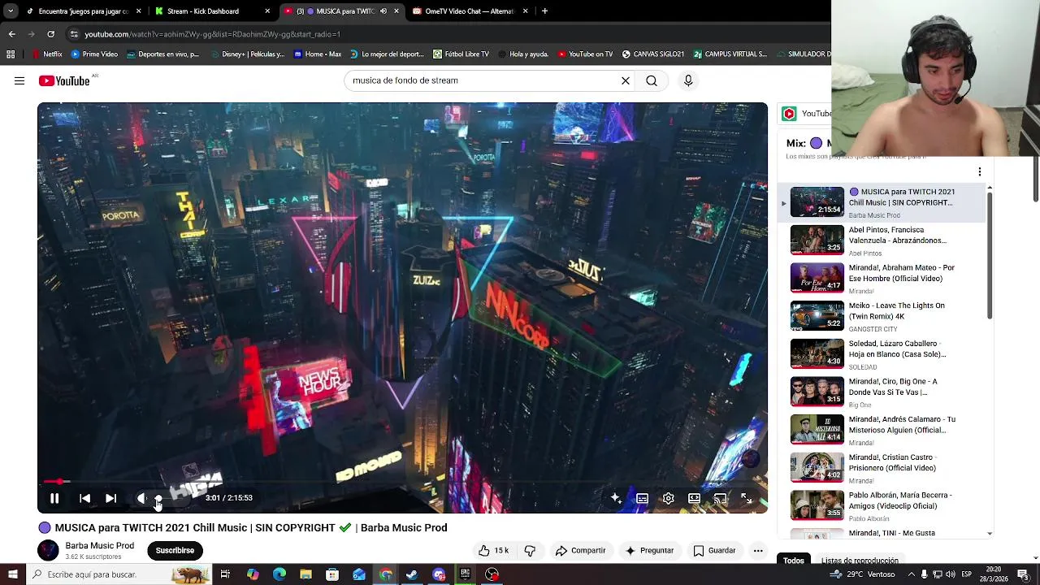Open Chrome apps grid in bookmarks bar
The height and width of the screenshot is (585, 1040).
(11, 54)
